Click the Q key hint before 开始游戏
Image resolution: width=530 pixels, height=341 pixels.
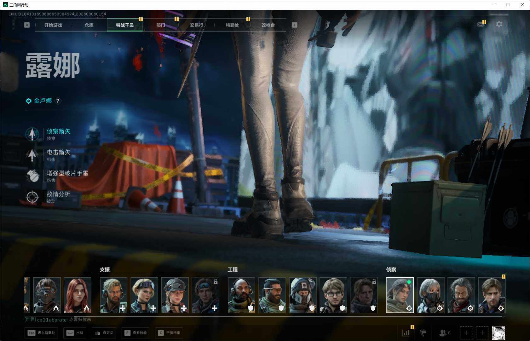pos(27,25)
